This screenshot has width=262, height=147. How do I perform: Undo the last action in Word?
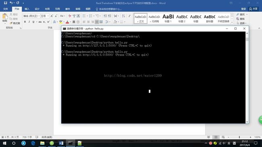point(11,3)
